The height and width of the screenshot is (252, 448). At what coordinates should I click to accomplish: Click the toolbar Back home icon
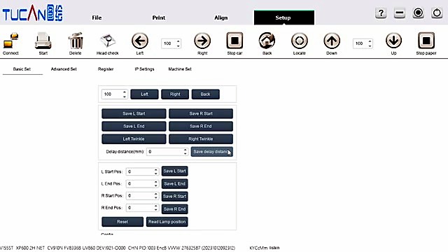coord(267,41)
